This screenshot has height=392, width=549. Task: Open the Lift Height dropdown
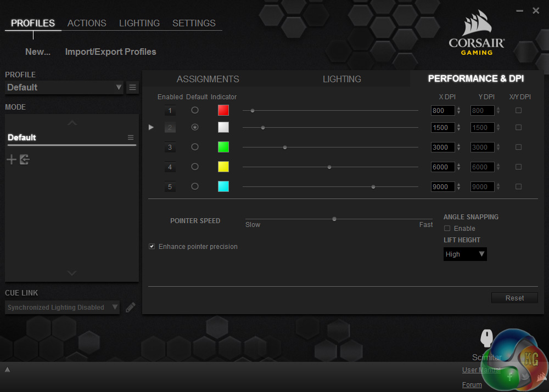tap(465, 254)
